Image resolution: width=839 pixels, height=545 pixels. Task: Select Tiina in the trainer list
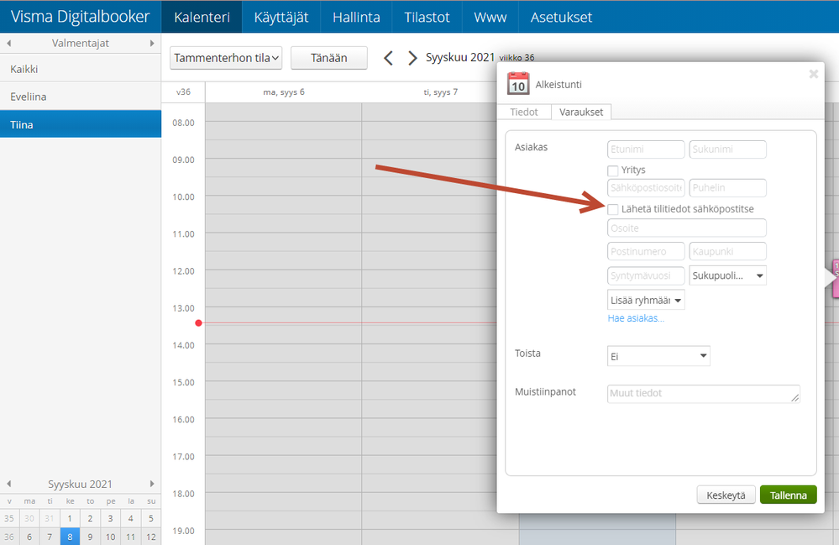(x=81, y=124)
